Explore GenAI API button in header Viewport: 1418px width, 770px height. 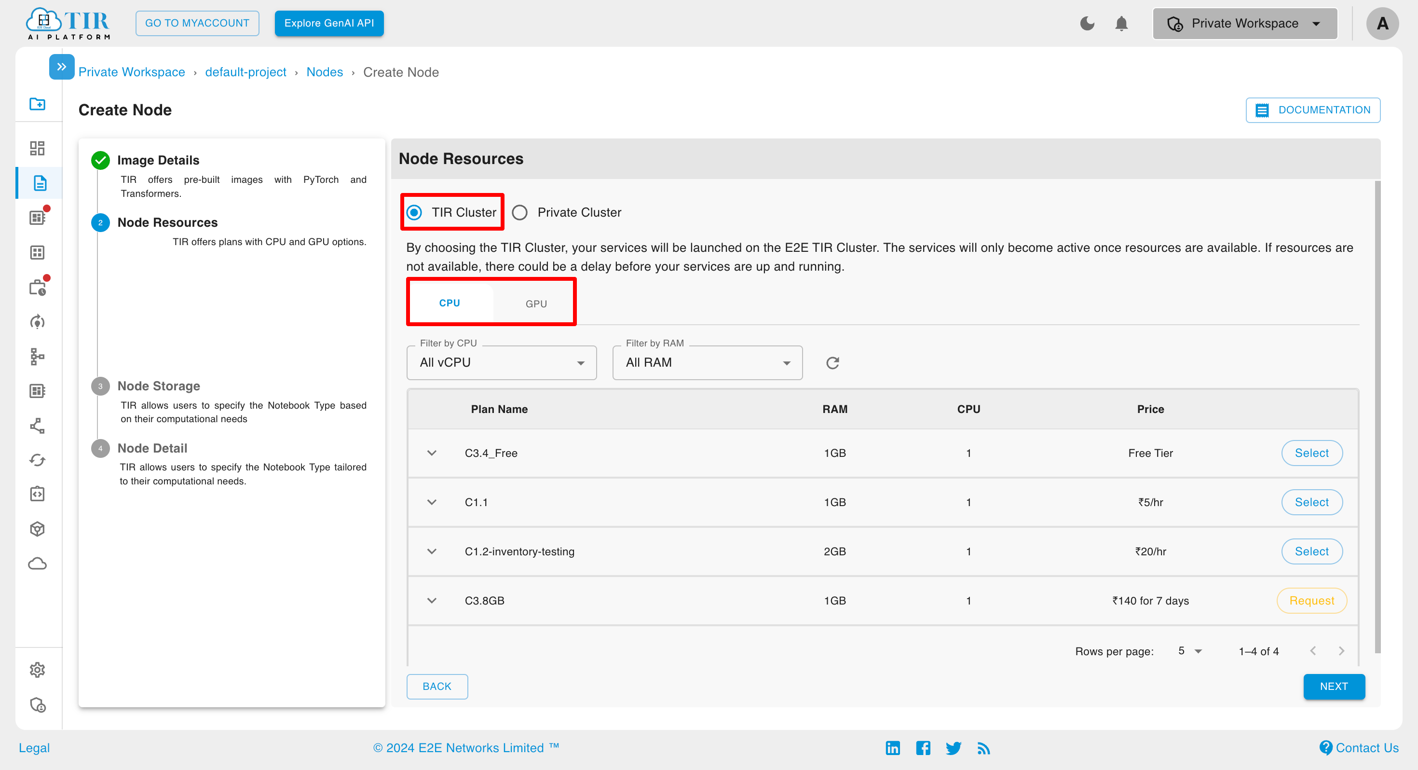[329, 22]
